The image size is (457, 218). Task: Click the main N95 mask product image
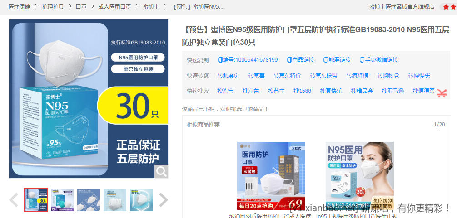[89, 99]
